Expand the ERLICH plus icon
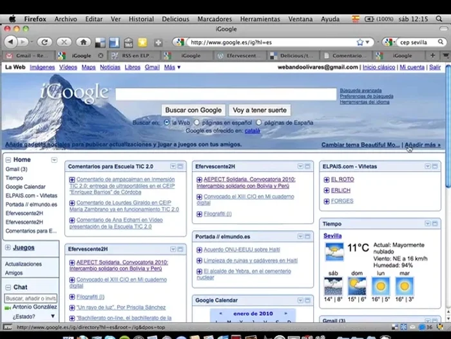 click(327, 190)
